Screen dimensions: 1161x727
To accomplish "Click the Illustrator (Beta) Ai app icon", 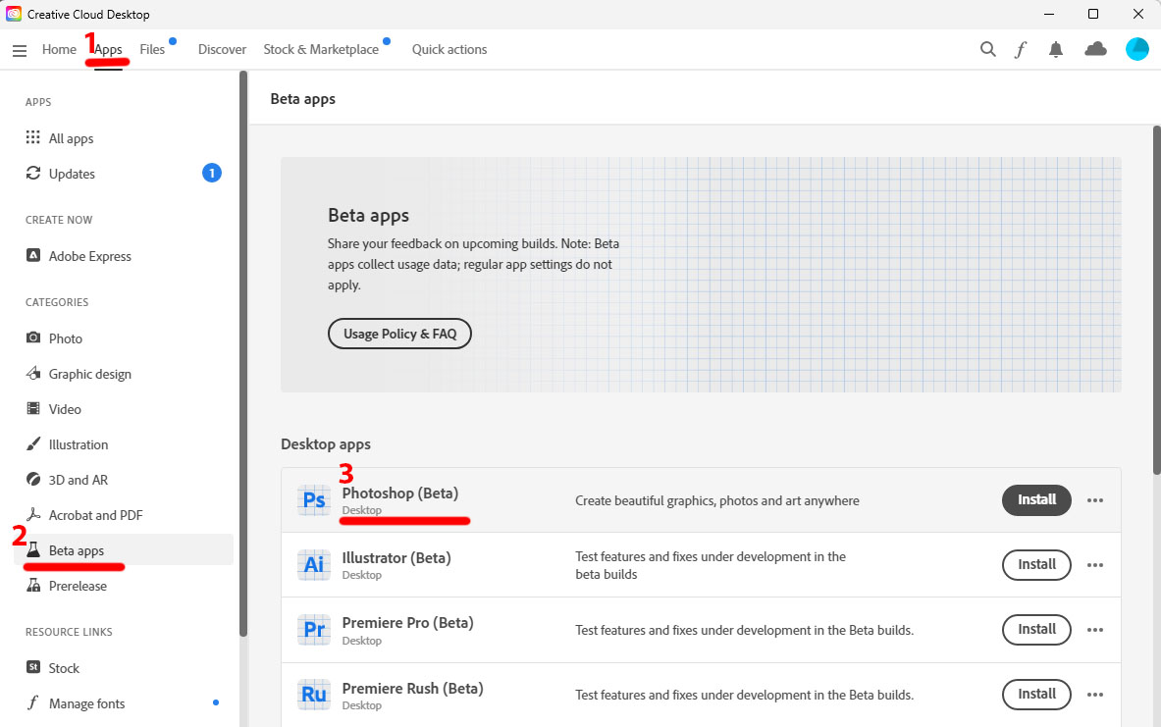I will point(313,564).
